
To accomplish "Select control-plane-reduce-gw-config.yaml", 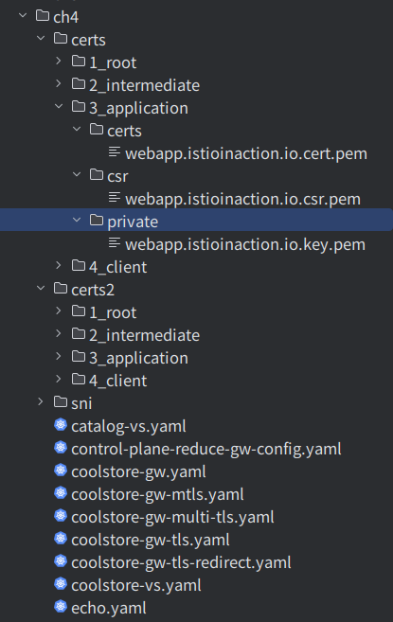I will click(x=206, y=449).
